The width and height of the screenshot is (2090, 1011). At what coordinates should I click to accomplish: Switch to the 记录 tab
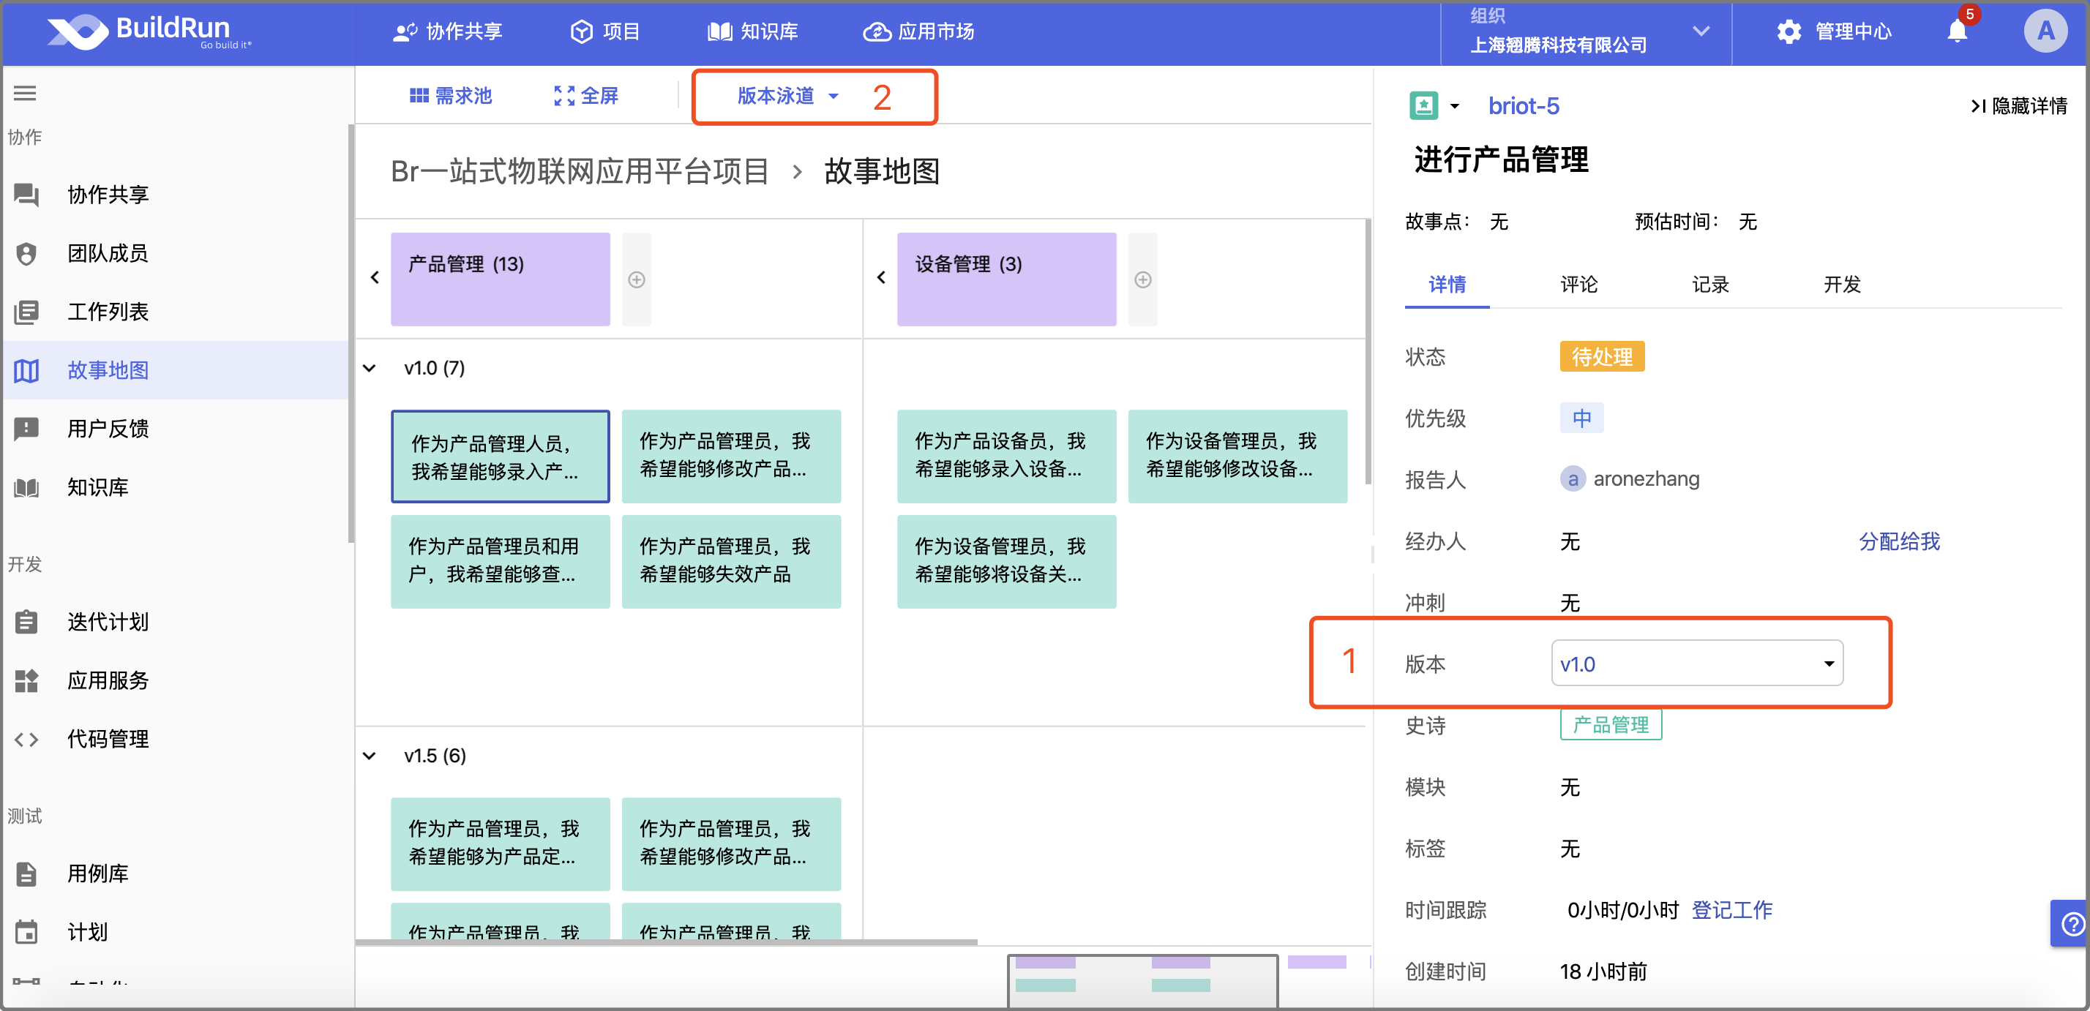point(1709,285)
